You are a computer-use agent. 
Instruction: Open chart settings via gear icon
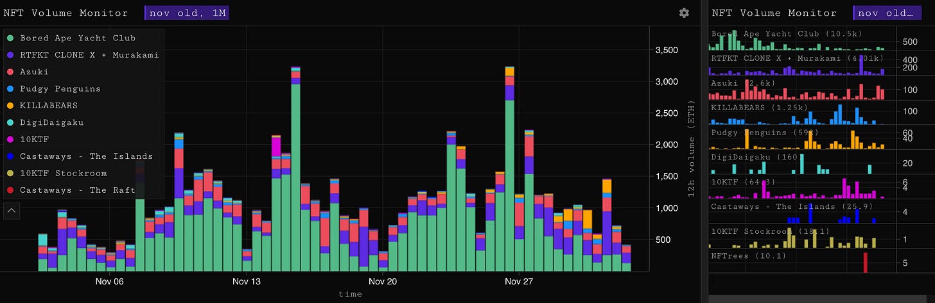coord(684,13)
